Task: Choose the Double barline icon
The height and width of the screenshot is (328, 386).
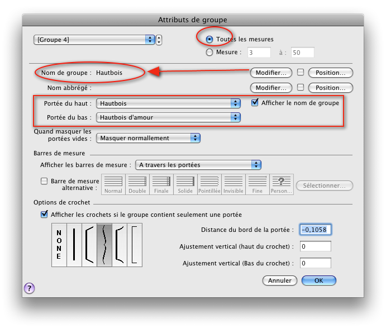Action: pyautogui.click(x=137, y=183)
